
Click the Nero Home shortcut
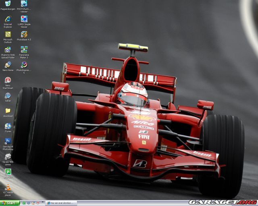[x=8, y=64]
